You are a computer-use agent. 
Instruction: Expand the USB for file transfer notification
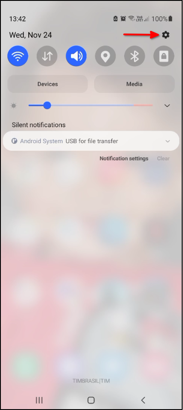168,141
